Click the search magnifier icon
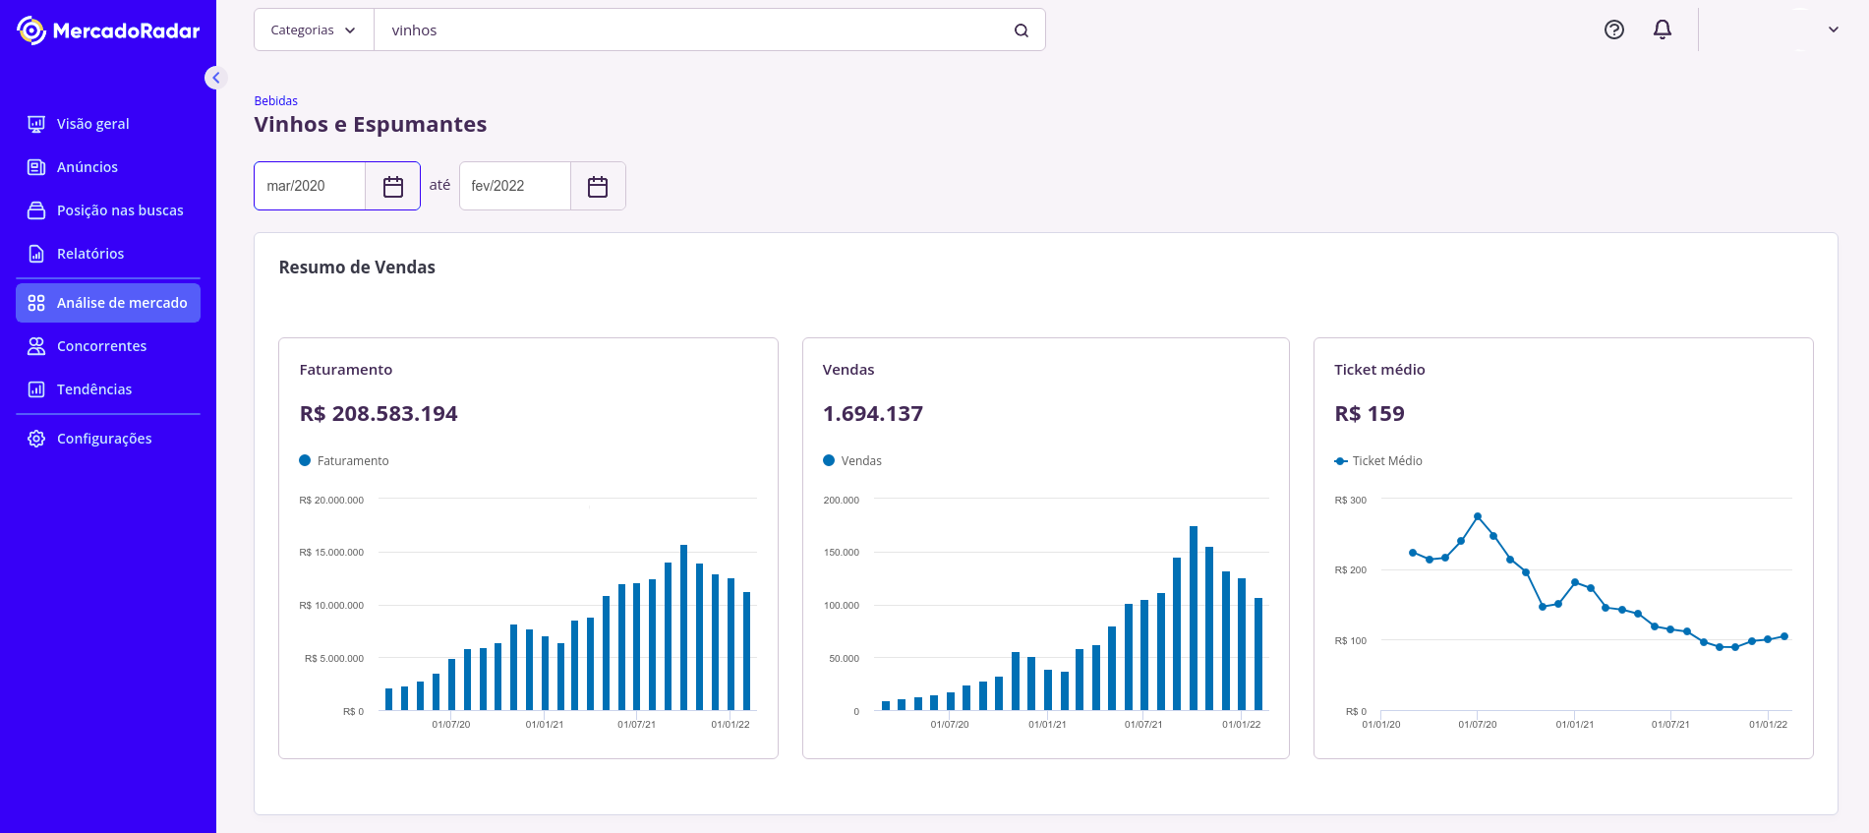Viewport: 1869px width, 833px height. pos(1022,30)
